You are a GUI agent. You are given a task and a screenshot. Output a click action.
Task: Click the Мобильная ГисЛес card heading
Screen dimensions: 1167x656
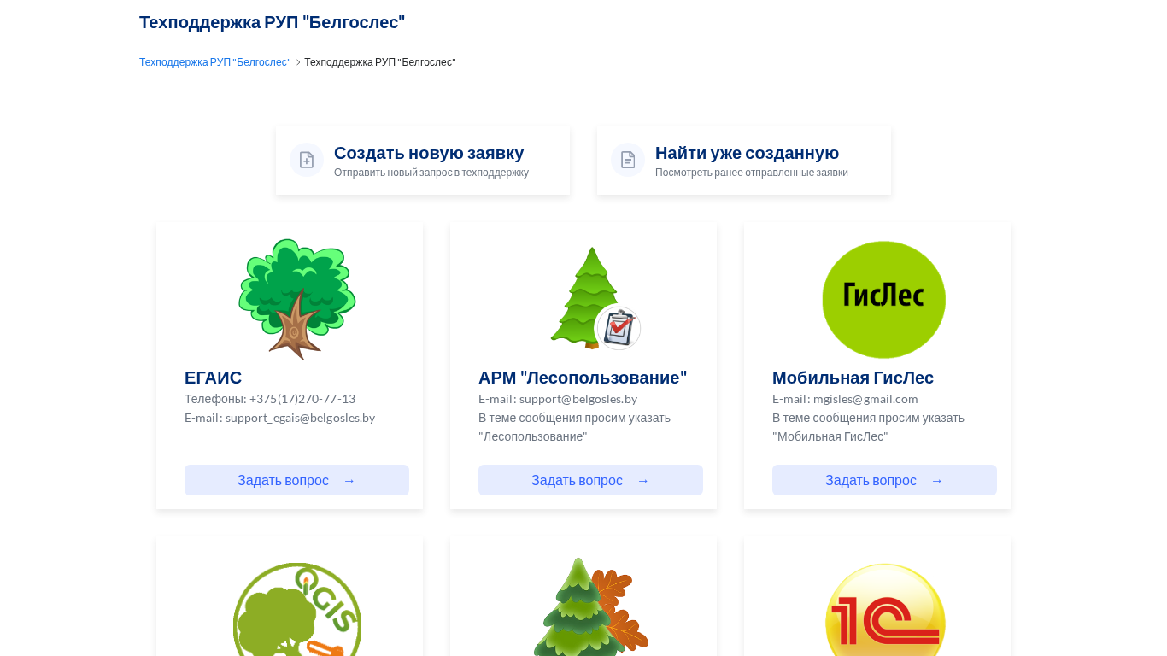click(x=853, y=378)
